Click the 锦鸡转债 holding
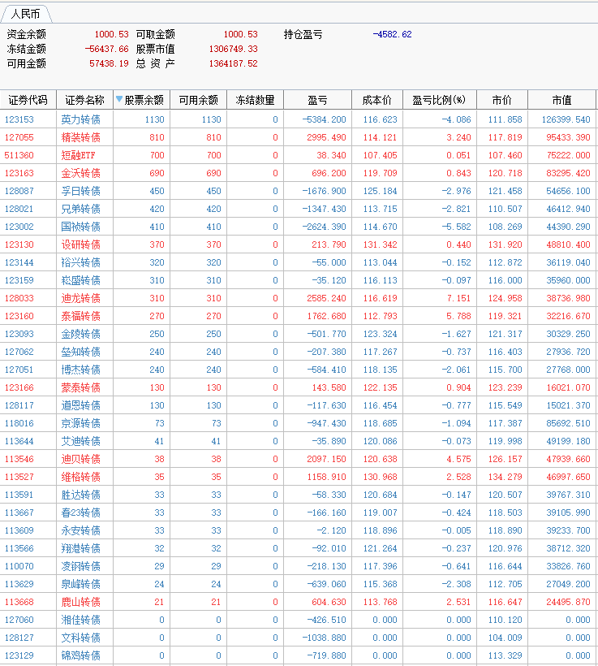This screenshot has height=666, width=598. pyautogui.click(x=80, y=655)
